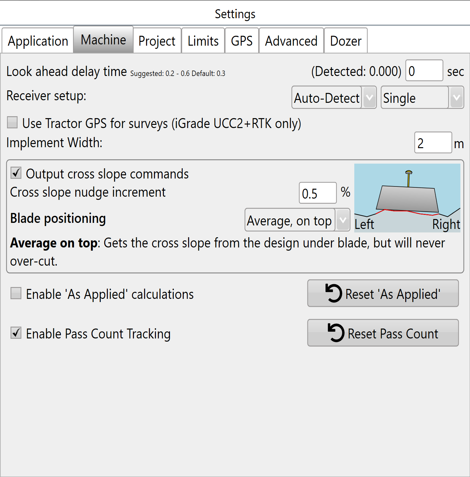Open the Average, on top blade positioning dropdown
Image resolution: width=470 pixels, height=477 pixels.
coord(297,220)
